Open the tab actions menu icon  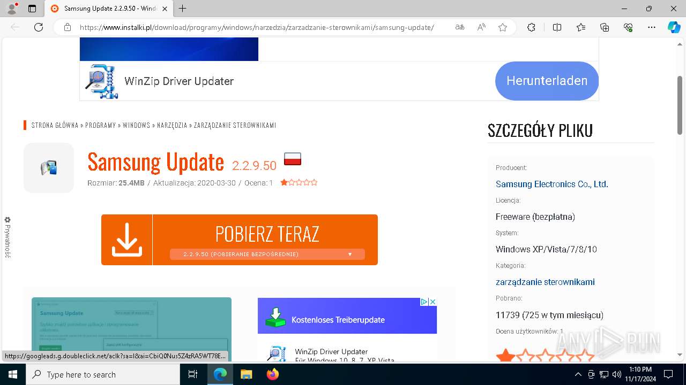tap(32, 9)
